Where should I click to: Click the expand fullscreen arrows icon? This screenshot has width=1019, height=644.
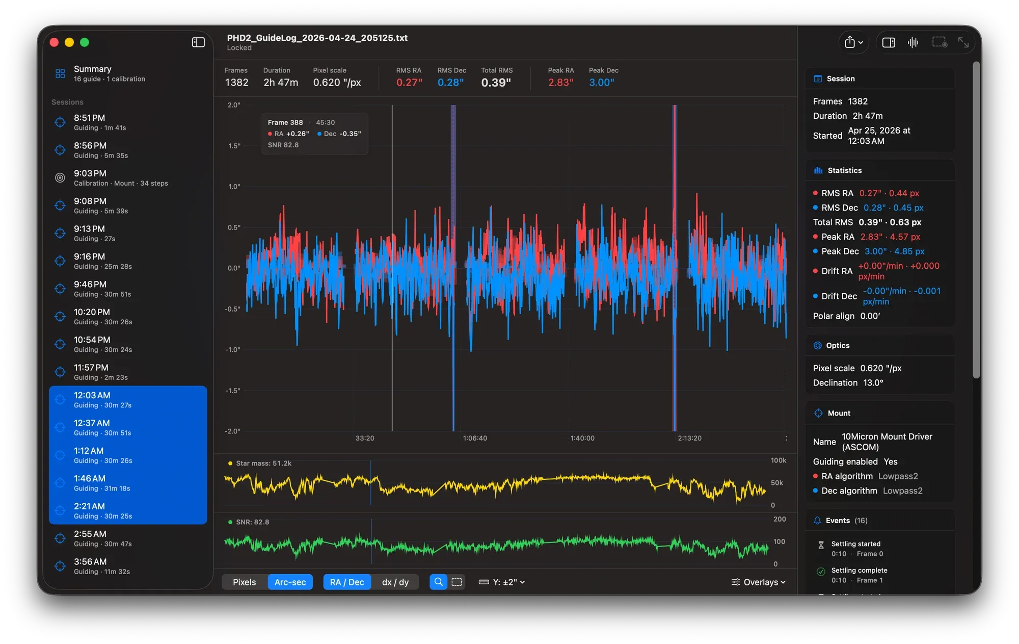963,42
